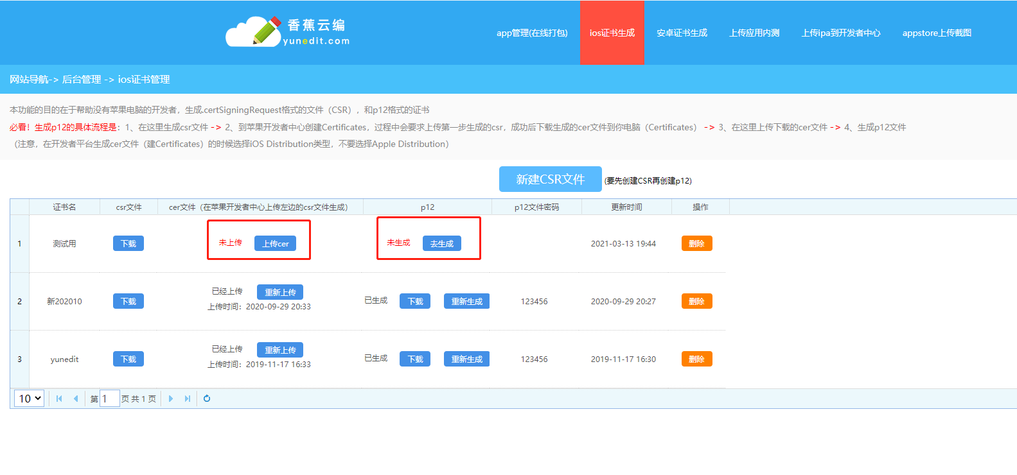Click 重新上传 for yunedit row

coord(280,350)
